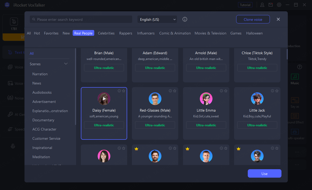The width and height of the screenshot is (312, 190).
Task: Filter by Documentary scene
Action: tap(43, 120)
